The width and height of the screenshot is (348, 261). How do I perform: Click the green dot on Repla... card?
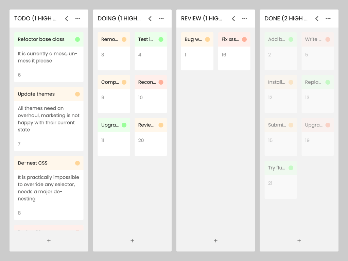point(328,82)
